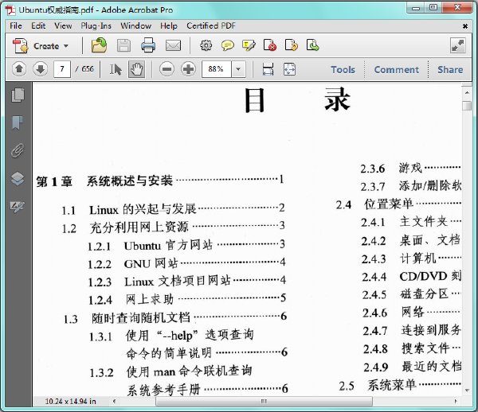Click the Save floppy disk icon
478x412 pixels.
pos(123,46)
